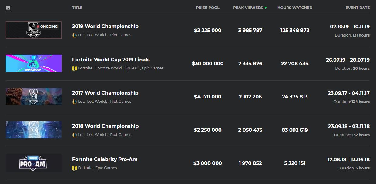Click the LoL icon under 2017 World Championship
Screen dimensions: 376x184
(x=75, y=102)
